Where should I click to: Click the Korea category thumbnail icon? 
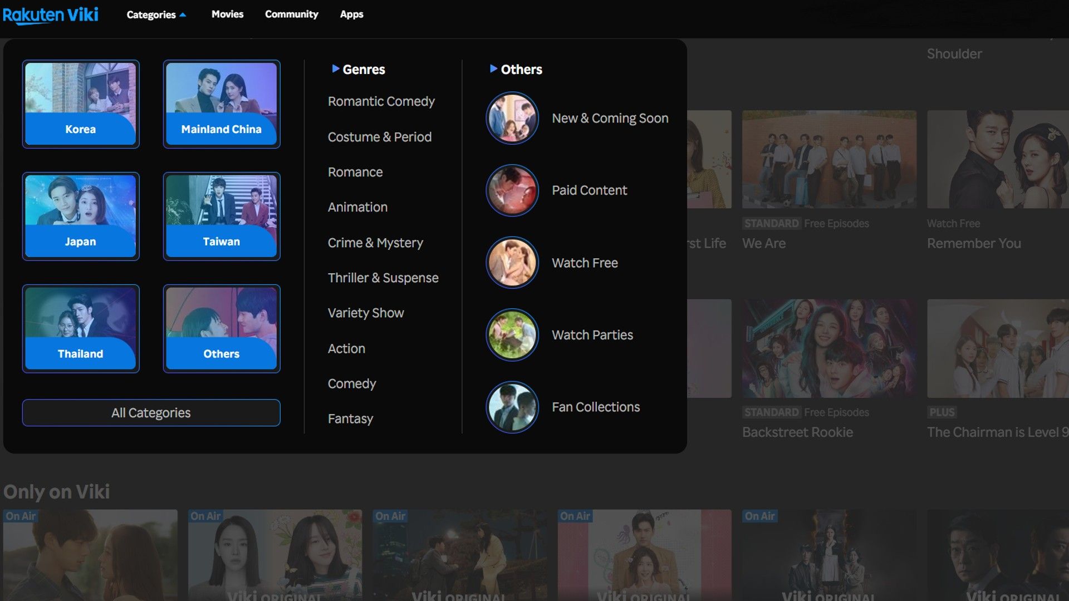[x=80, y=104]
